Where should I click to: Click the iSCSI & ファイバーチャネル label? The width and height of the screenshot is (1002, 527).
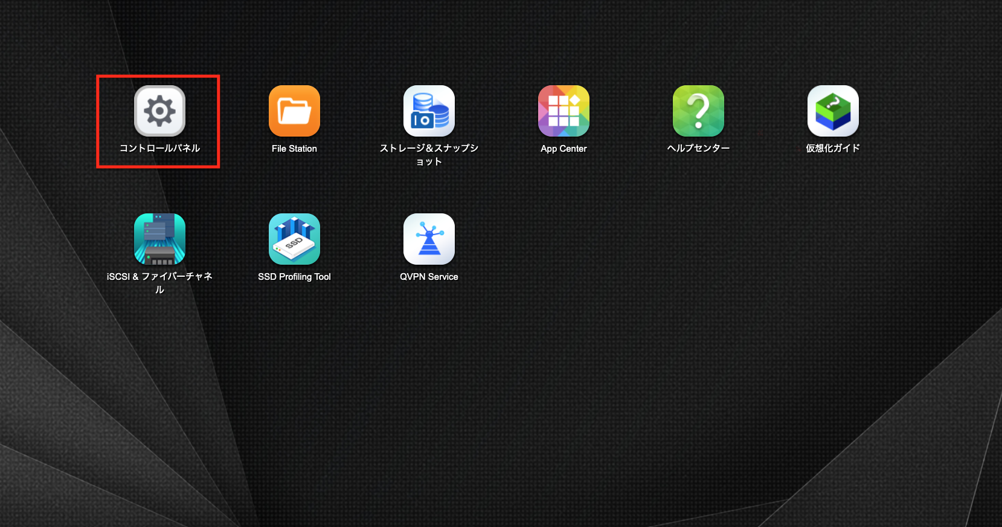click(x=159, y=283)
